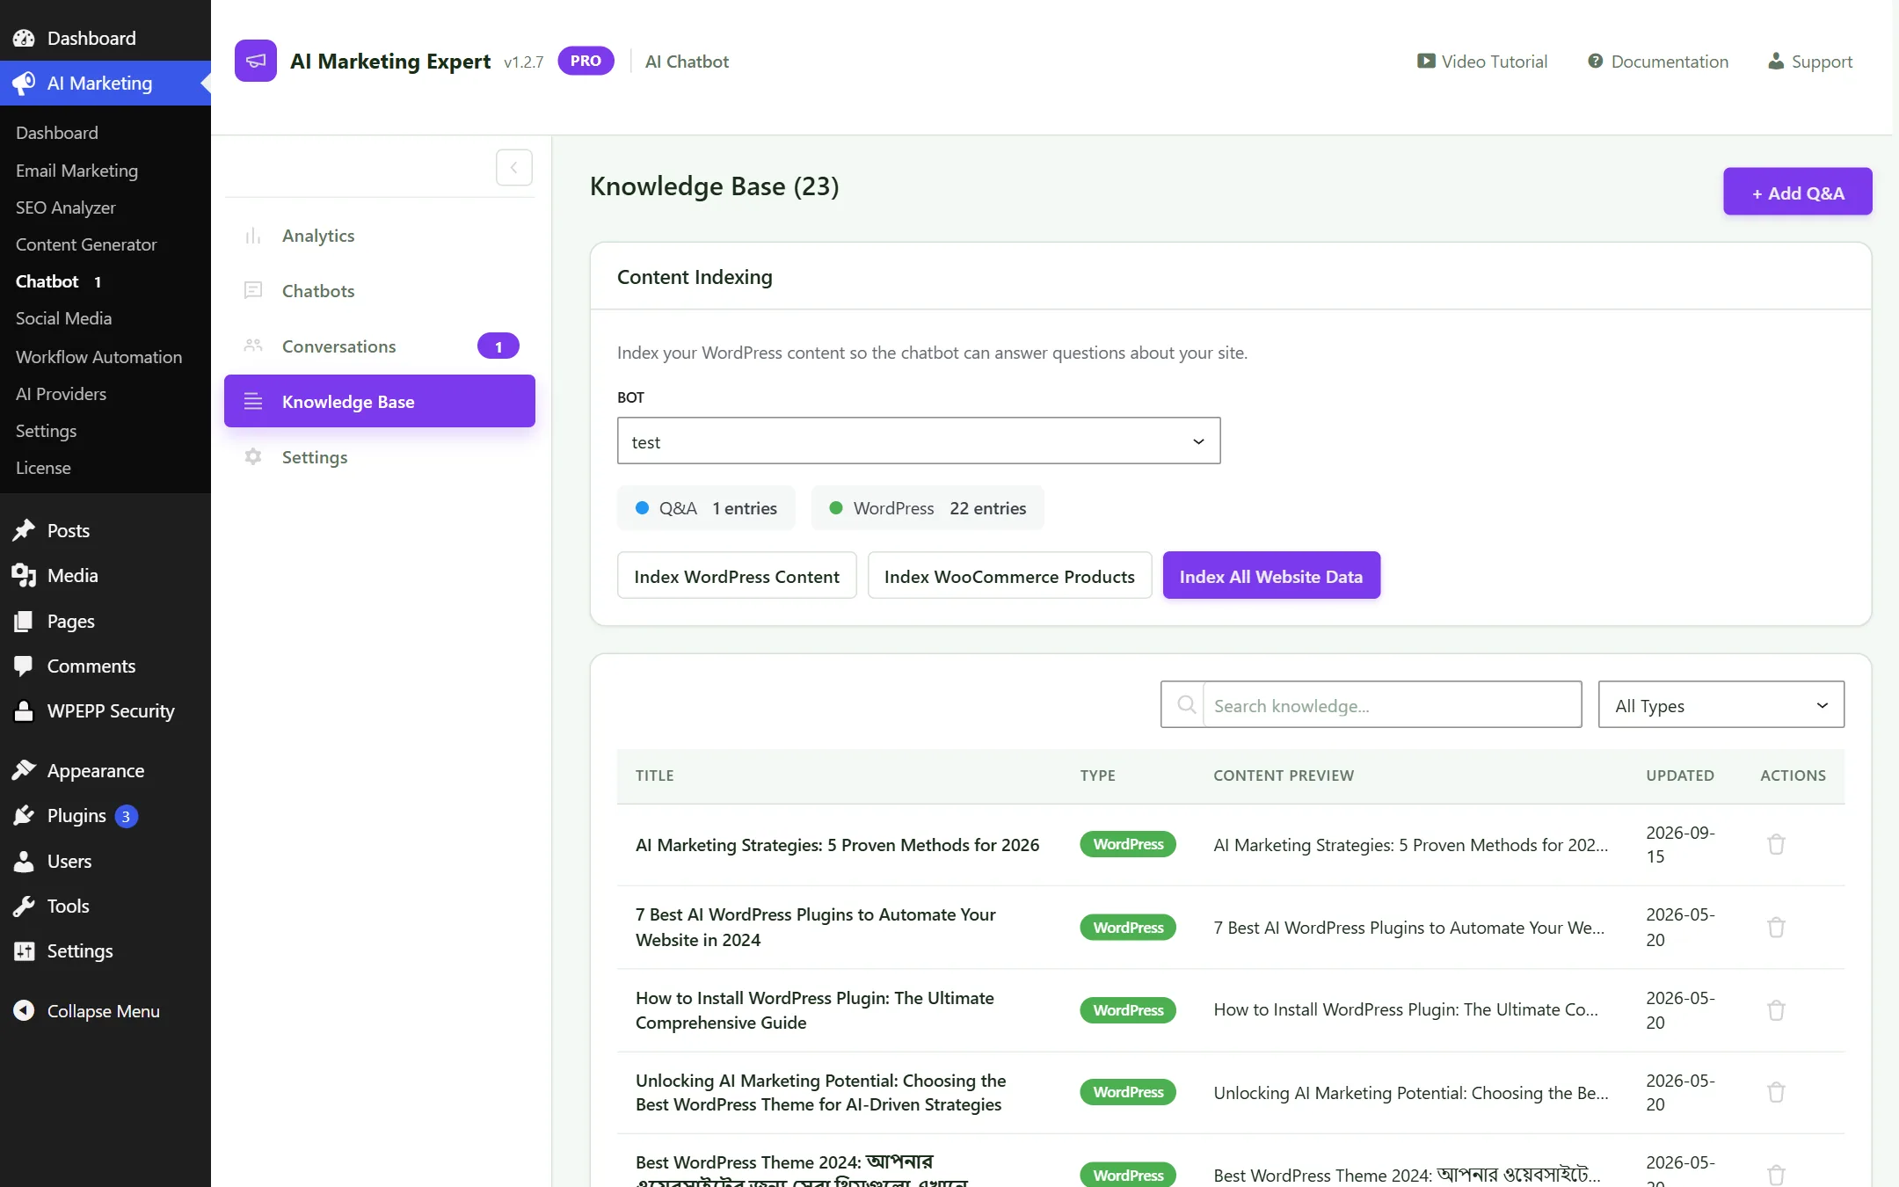Click the Video Tutorial play icon
The height and width of the screenshot is (1187, 1899).
pyautogui.click(x=1425, y=62)
